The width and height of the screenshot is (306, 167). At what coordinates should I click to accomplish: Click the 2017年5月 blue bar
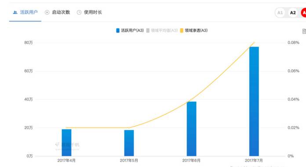[129, 143]
